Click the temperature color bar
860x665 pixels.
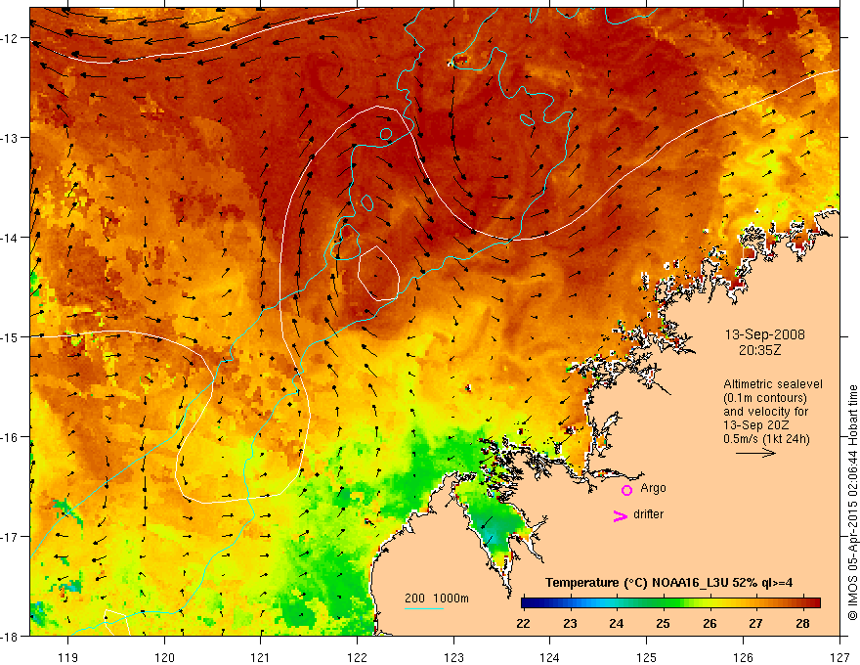[670, 603]
